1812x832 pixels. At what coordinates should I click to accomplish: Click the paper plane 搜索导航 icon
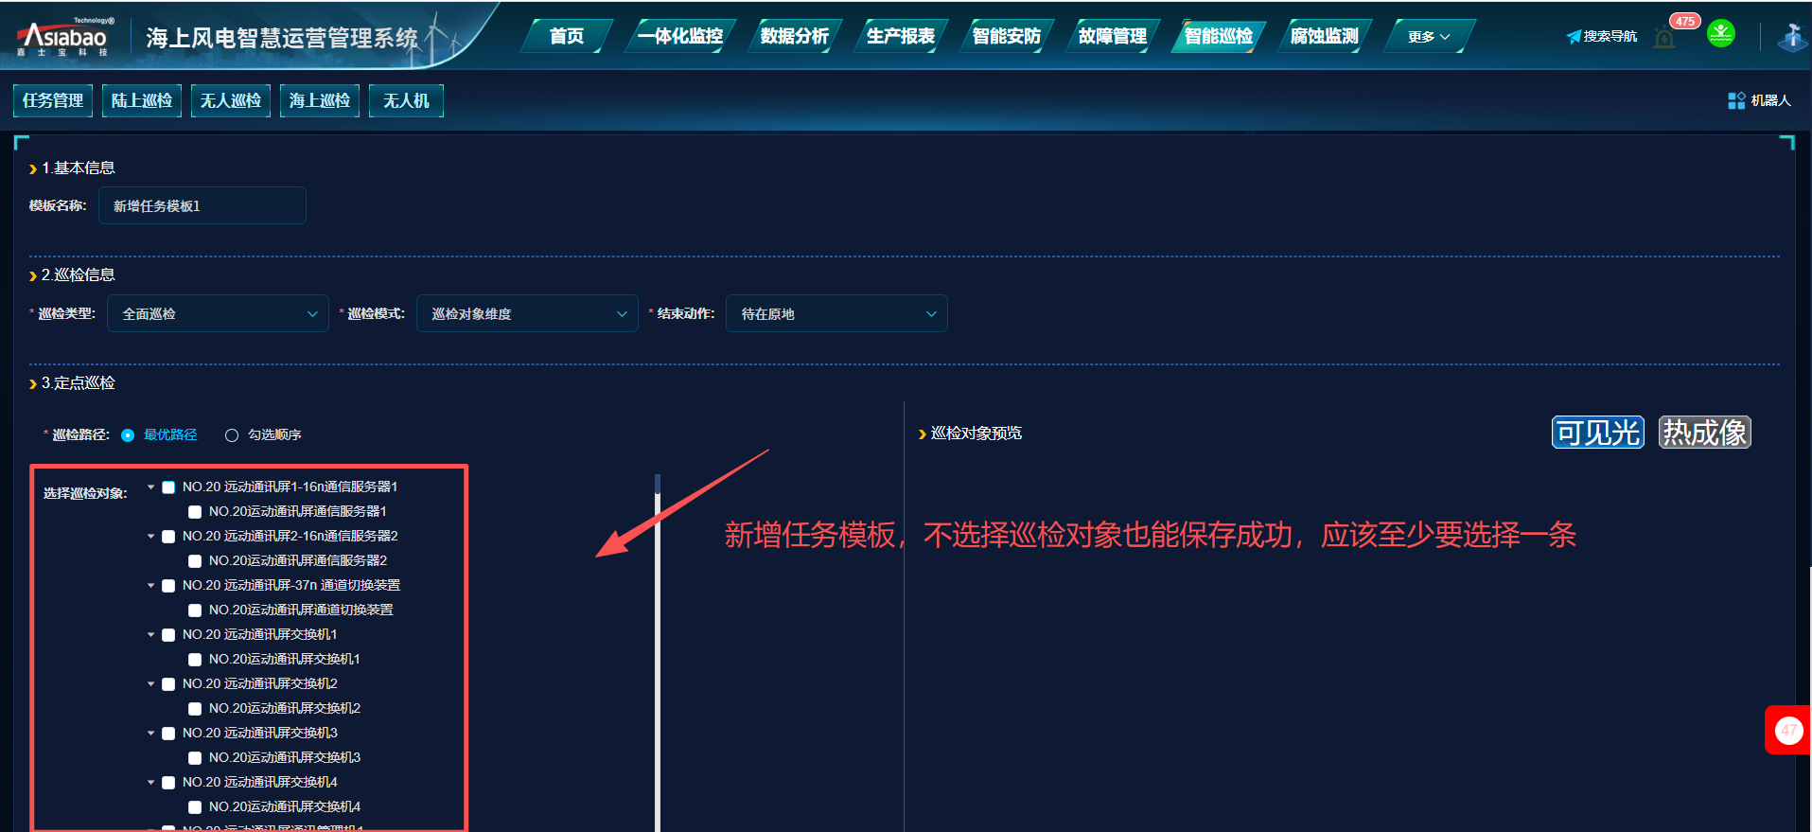pos(1574,37)
